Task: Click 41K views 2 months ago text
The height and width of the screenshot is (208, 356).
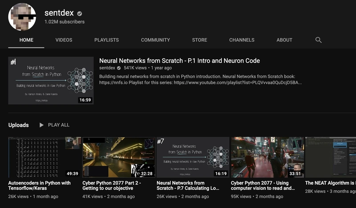Action: pyautogui.click(x=109, y=196)
